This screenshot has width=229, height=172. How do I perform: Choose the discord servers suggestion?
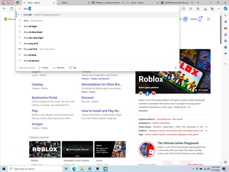[x=98, y=61]
